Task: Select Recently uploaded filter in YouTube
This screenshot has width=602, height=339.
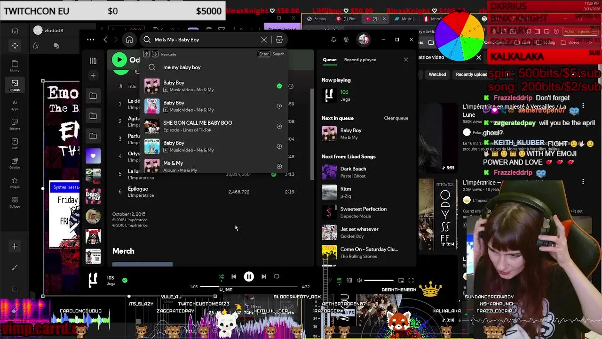Action: (472, 74)
